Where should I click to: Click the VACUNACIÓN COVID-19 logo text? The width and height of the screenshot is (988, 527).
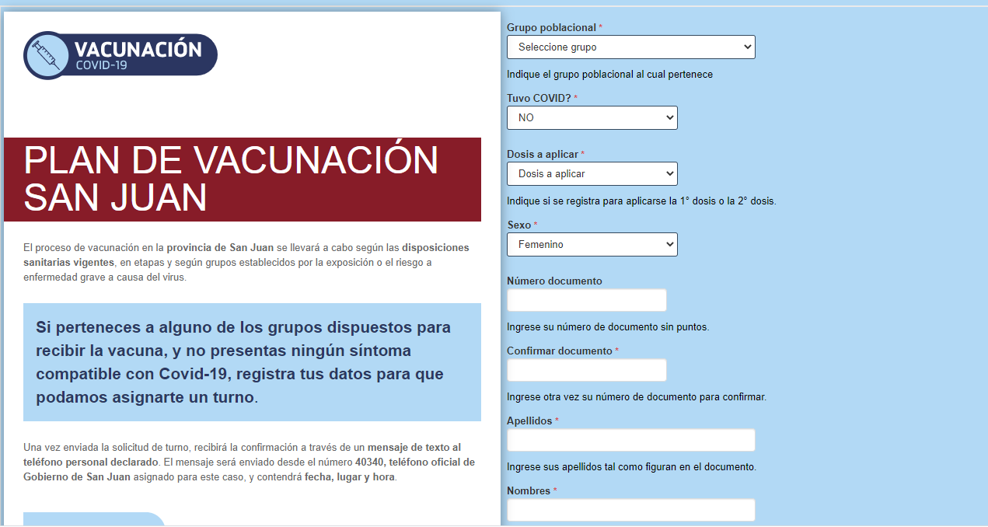[138, 54]
